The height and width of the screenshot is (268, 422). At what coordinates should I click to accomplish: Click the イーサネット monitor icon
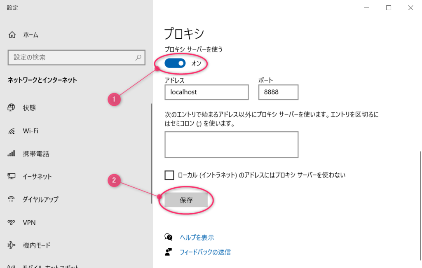[x=11, y=176]
